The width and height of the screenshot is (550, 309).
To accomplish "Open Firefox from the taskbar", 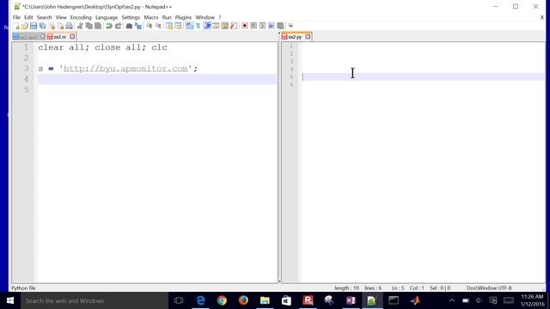I will pyautogui.click(x=243, y=300).
